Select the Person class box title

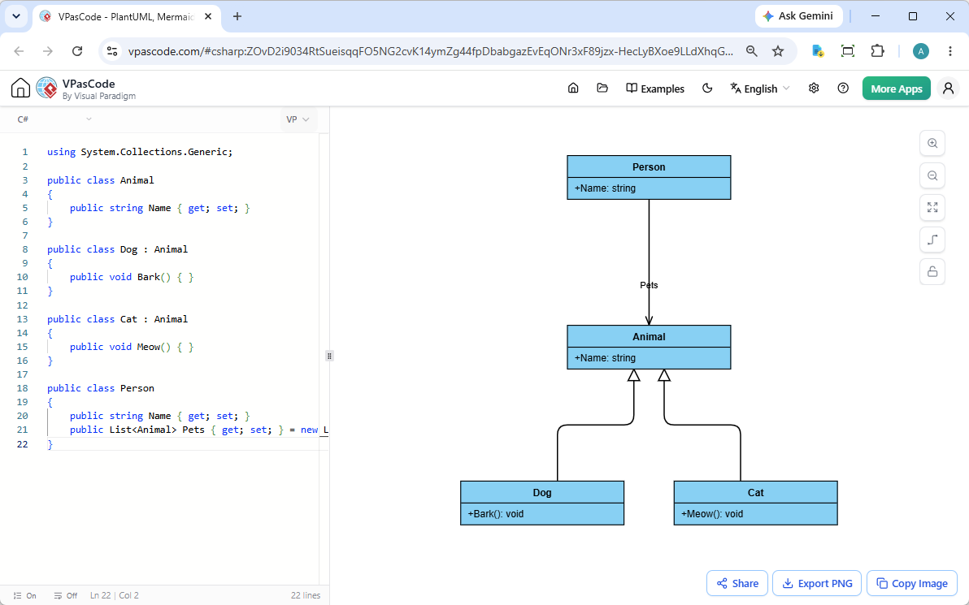[x=649, y=166]
